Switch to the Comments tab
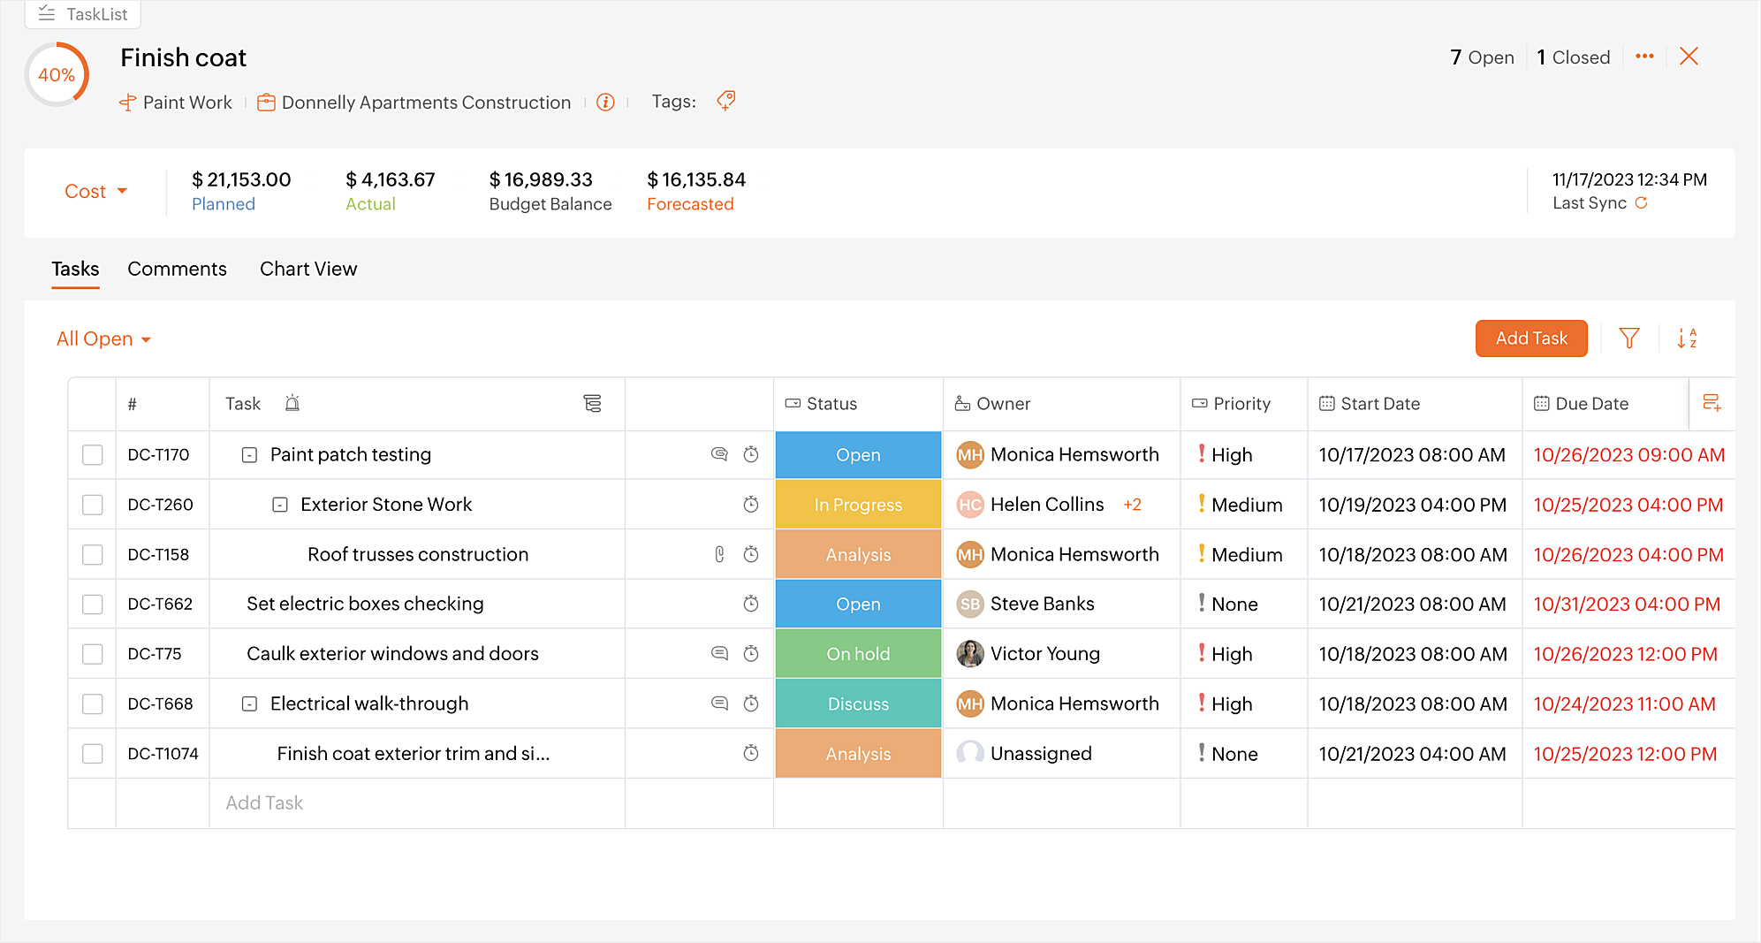This screenshot has width=1761, height=943. (x=177, y=269)
